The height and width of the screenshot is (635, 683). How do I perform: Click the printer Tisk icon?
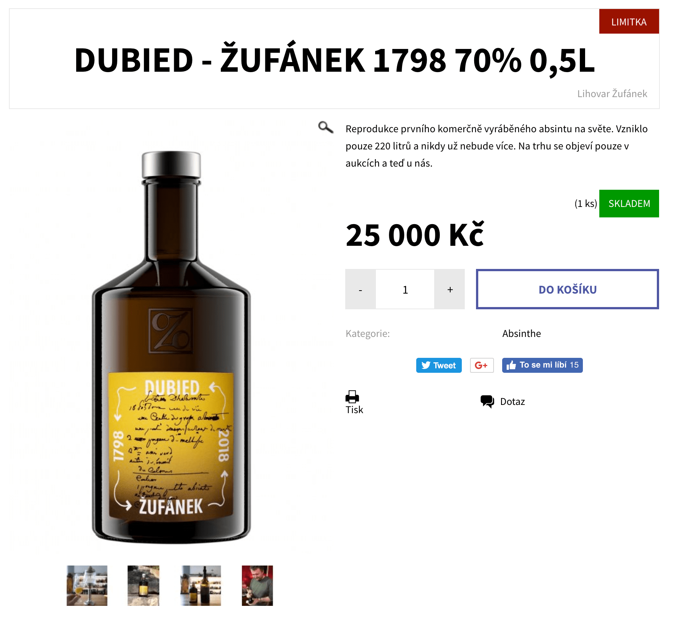[352, 397]
